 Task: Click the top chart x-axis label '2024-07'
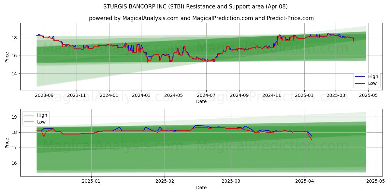coord(206,96)
